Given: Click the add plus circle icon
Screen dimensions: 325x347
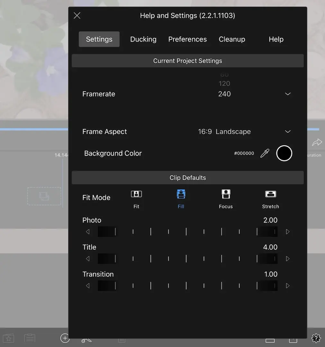Looking at the screenshot, I should pyautogui.click(x=65, y=338).
